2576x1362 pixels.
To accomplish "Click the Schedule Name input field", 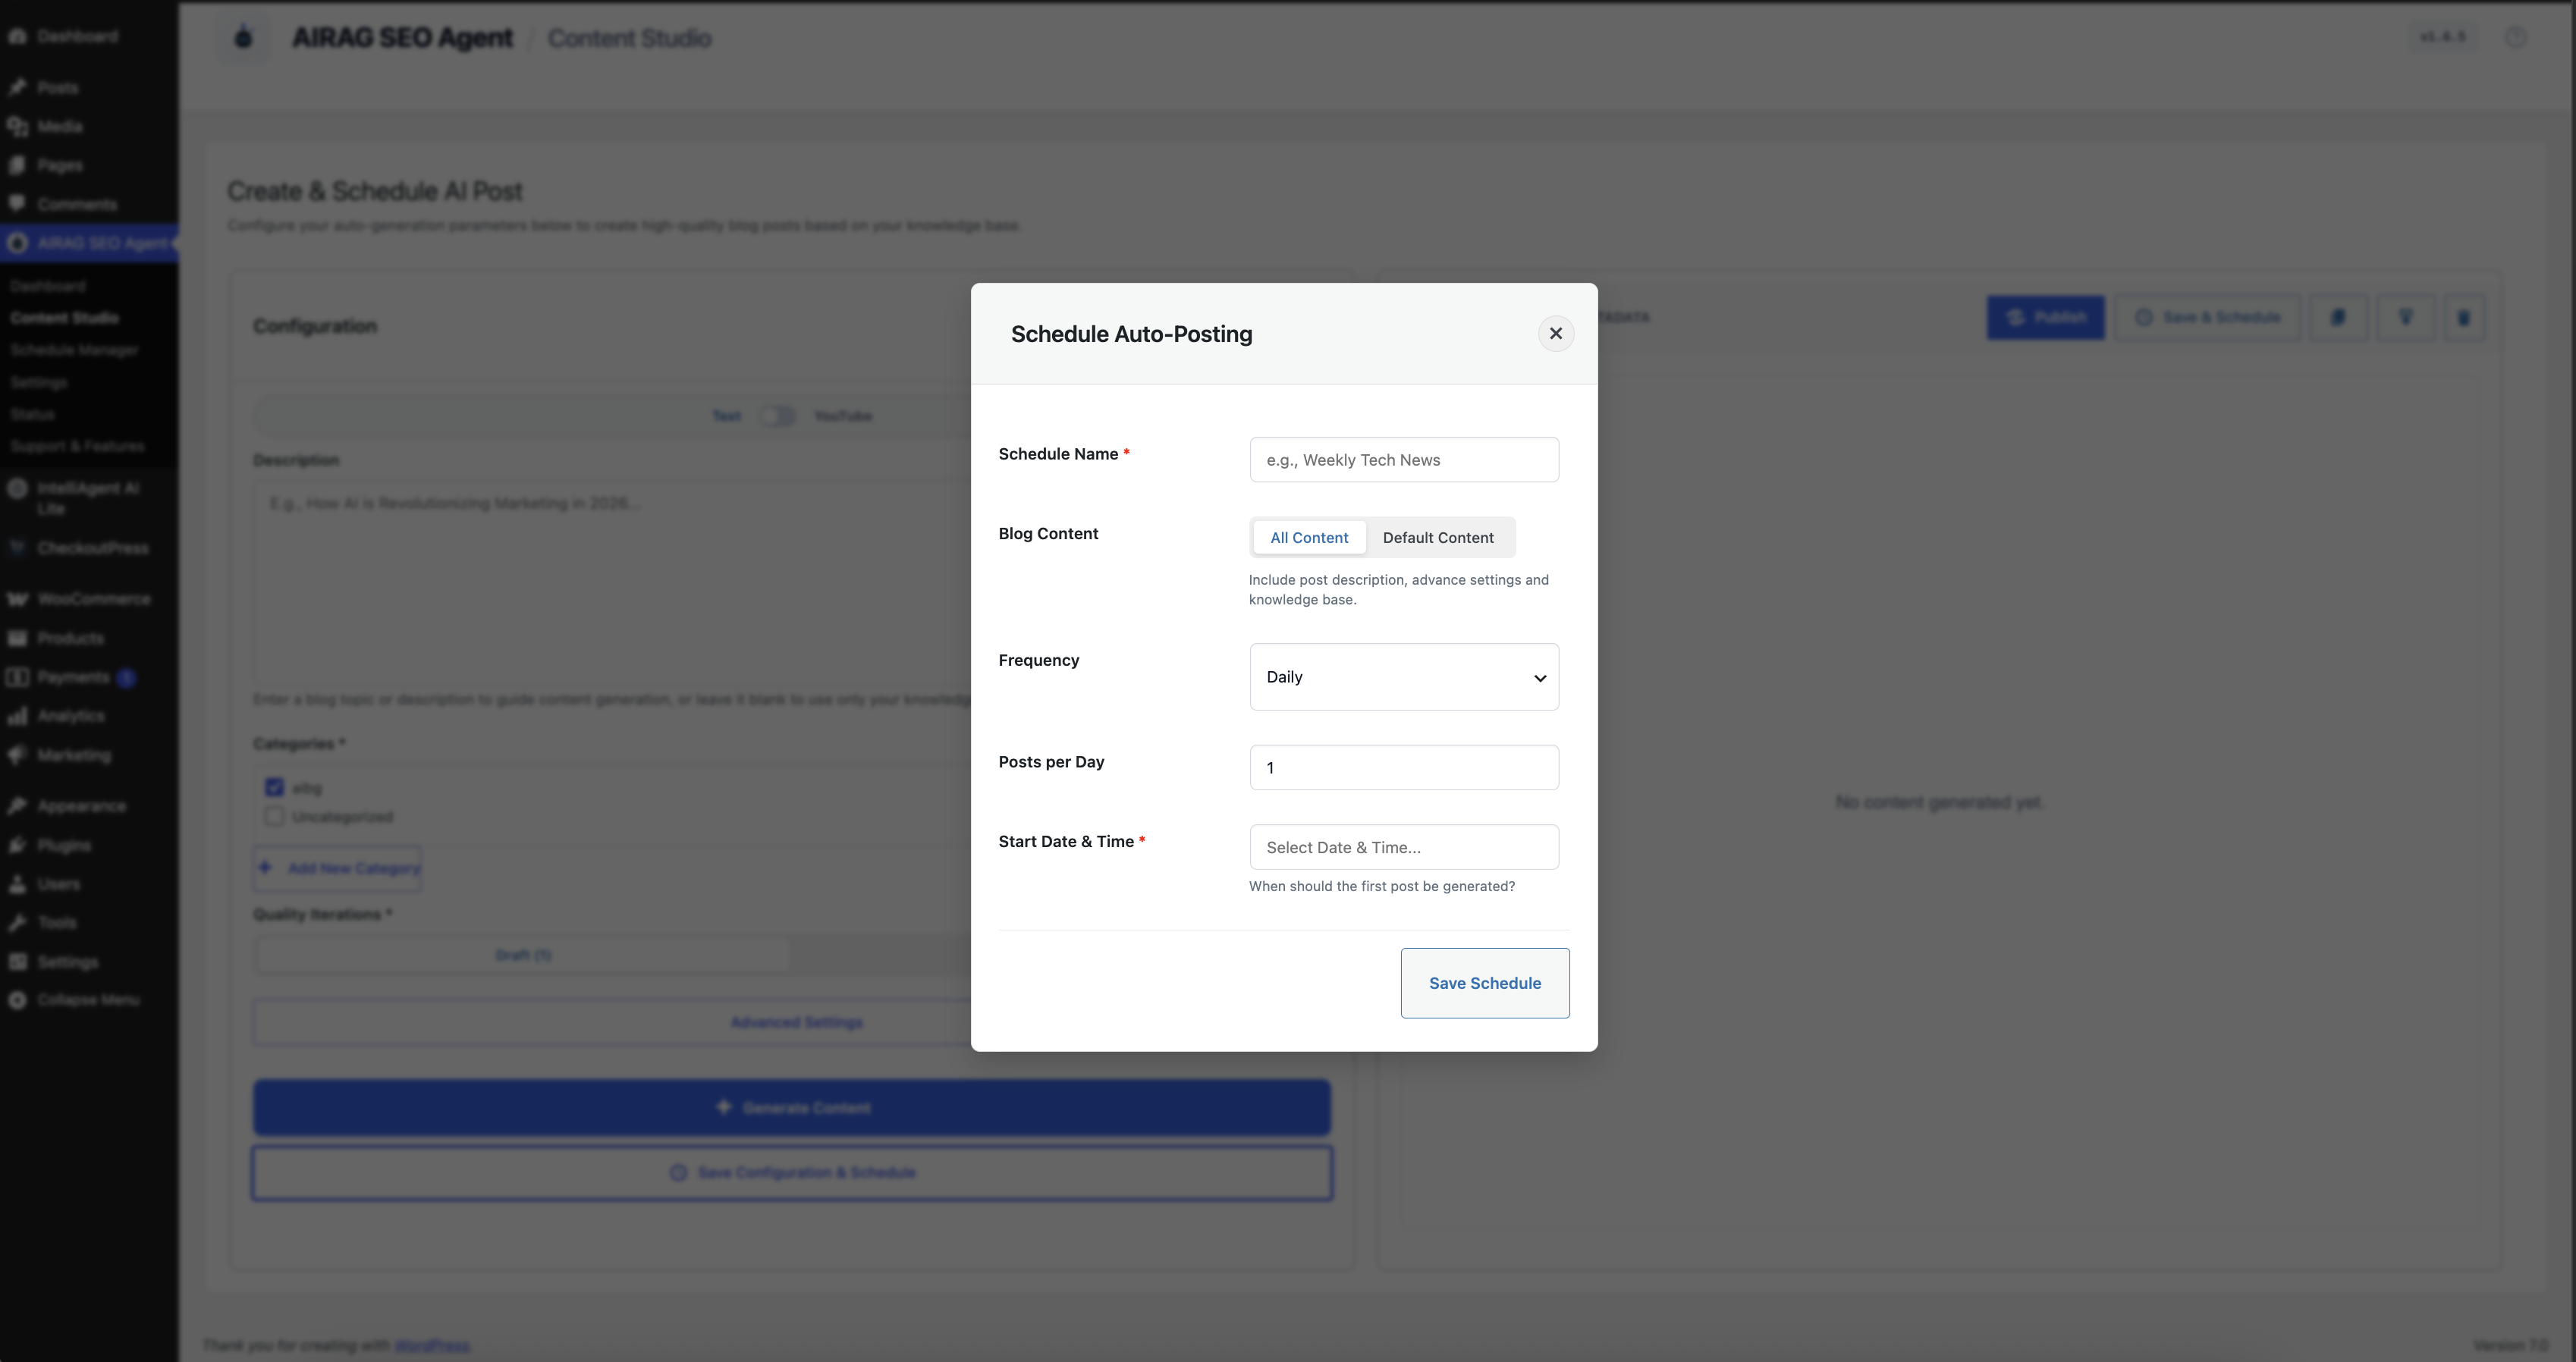I will pyautogui.click(x=1404, y=460).
